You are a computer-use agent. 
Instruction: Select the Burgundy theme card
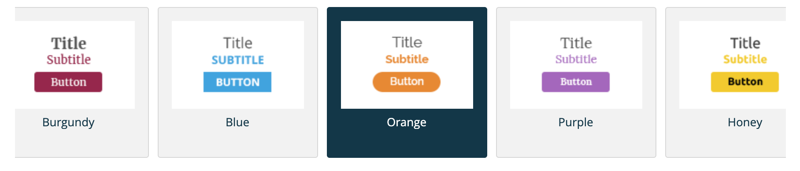tap(81, 82)
